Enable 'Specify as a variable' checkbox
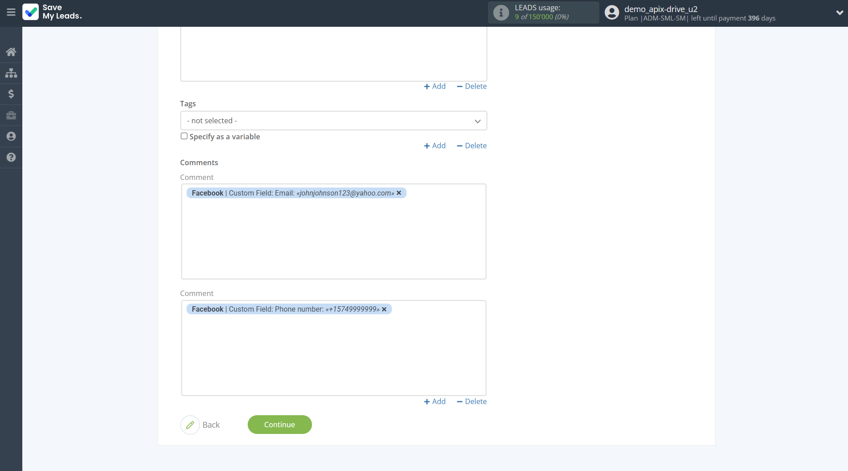The height and width of the screenshot is (471, 848). coord(184,136)
